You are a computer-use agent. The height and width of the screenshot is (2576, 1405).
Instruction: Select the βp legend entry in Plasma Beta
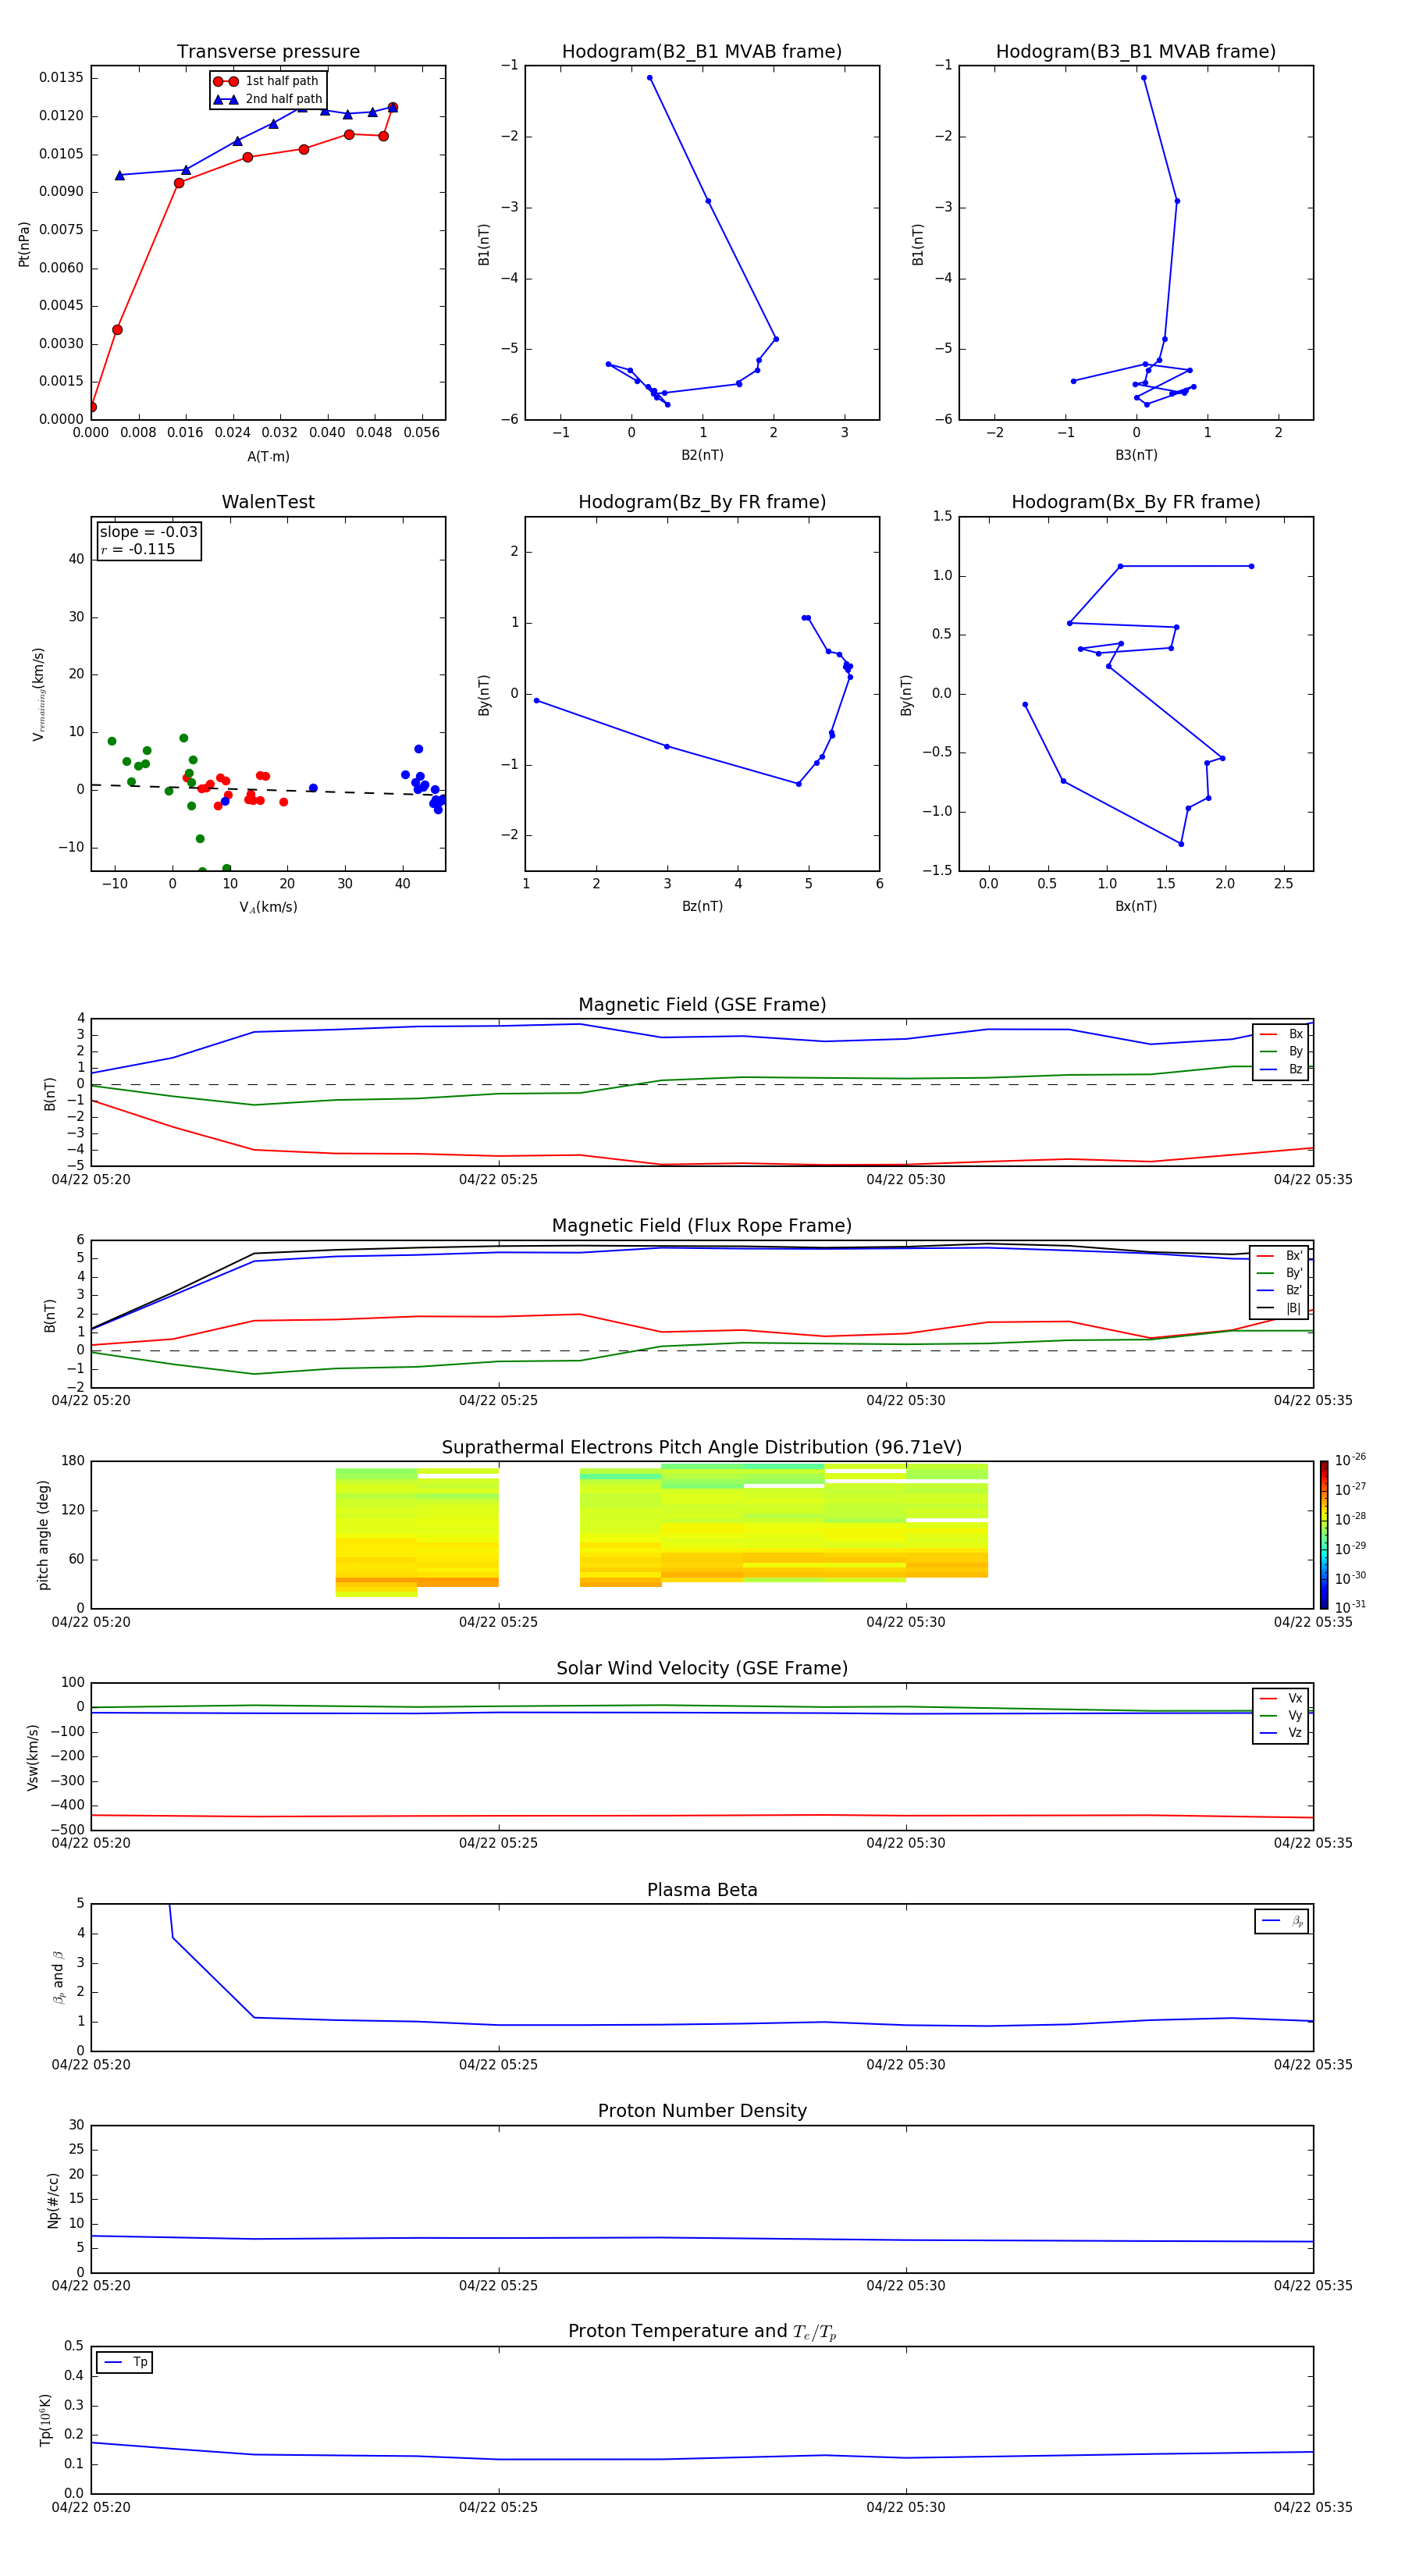tap(1282, 1921)
